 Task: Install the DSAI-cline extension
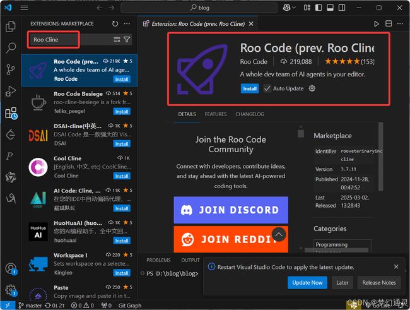(122, 144)
